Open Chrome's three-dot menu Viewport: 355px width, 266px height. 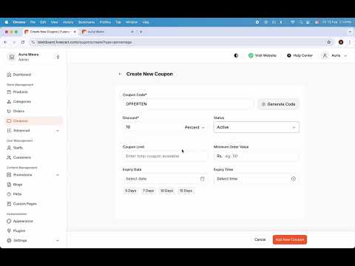[x=350, y=42]
